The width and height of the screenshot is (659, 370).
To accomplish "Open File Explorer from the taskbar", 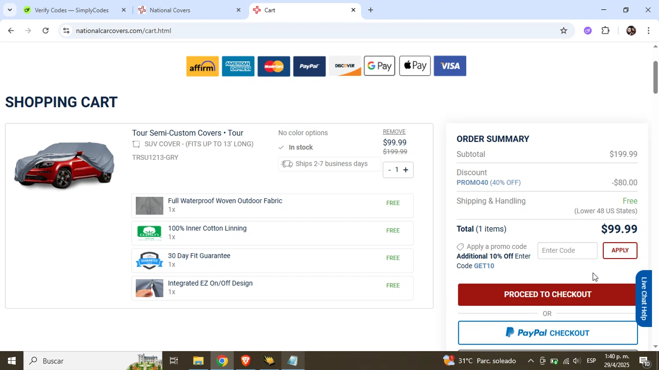I will click(198, 361).
